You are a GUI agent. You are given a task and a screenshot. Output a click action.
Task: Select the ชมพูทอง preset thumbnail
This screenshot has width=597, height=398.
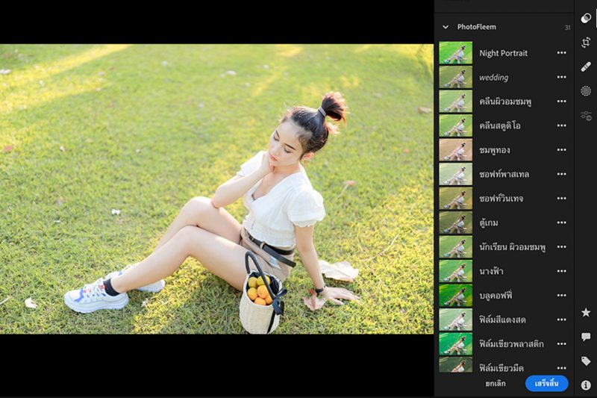coord(456,150)
